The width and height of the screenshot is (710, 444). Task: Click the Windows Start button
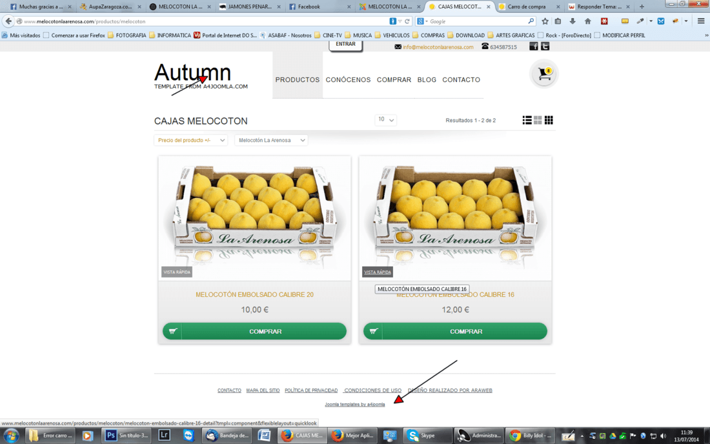pos(11,436)
